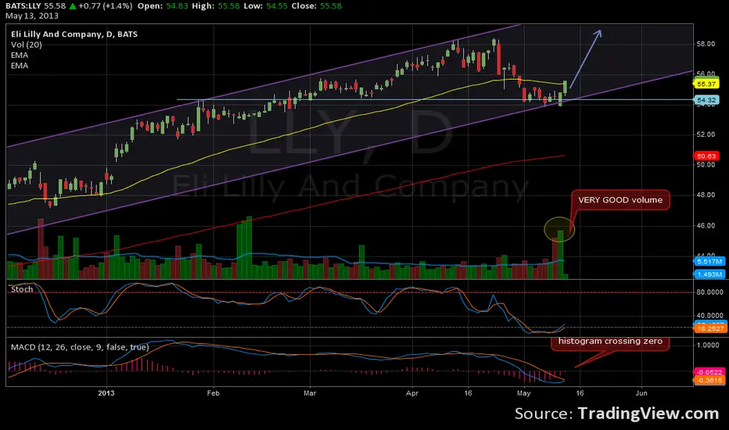Viewport: 729px width, 430px height.
Task: Click the 5.517M volume label
Action: click(709, 262)
